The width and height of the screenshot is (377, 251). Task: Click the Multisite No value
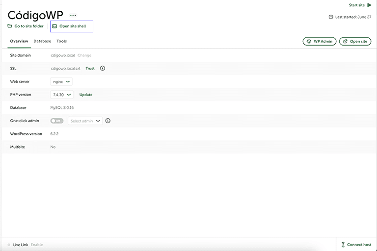point(53,147)
